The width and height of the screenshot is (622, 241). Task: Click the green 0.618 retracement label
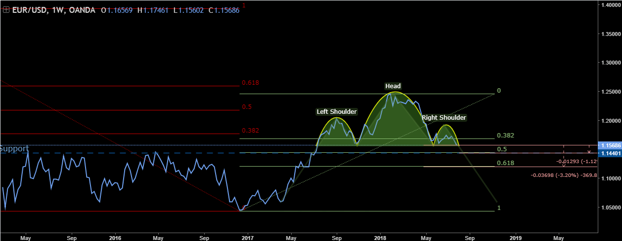pyautogui.click(x=505, y=163)
